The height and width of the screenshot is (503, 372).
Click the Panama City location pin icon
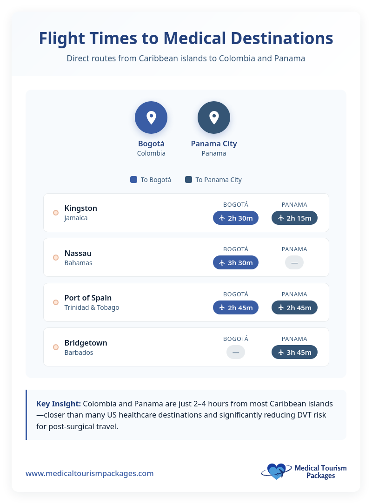[x=214, y=118]
